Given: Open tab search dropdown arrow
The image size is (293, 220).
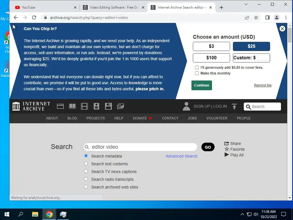Looking at the screenshot, I should coord(246,4).
